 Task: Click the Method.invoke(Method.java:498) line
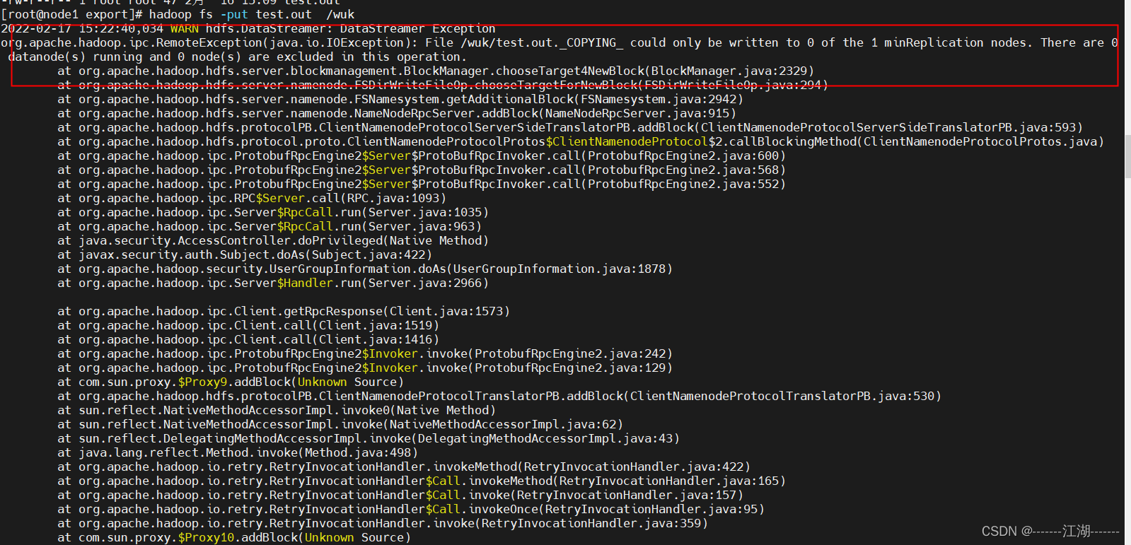[238, 452]
